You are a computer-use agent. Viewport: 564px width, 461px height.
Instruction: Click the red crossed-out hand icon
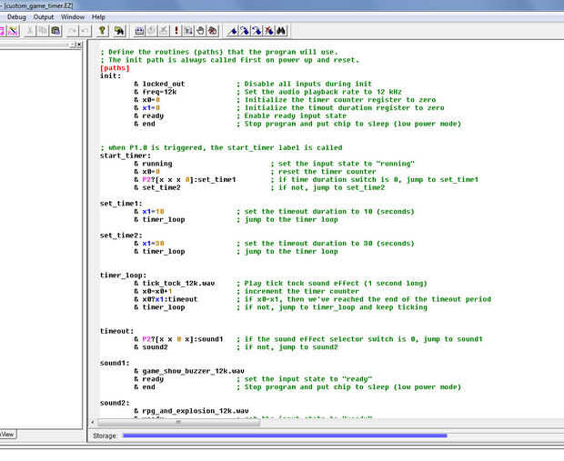[x=213, y=31]
